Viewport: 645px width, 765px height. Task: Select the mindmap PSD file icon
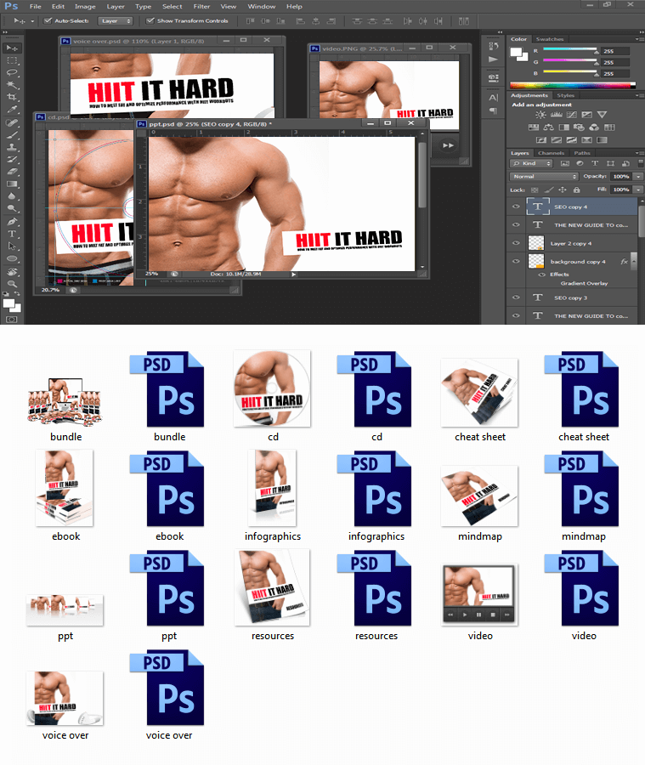(x=581, y=489)
